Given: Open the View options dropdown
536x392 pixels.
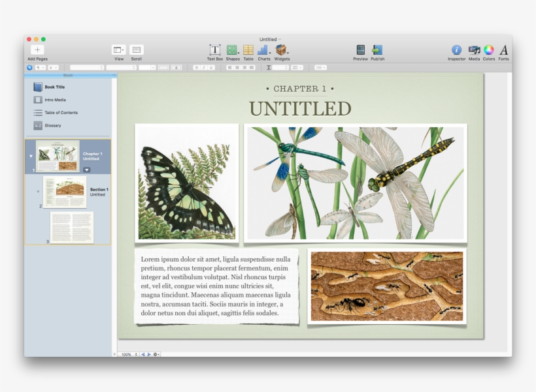Looking at the screenshot, I should click(118, 49).
